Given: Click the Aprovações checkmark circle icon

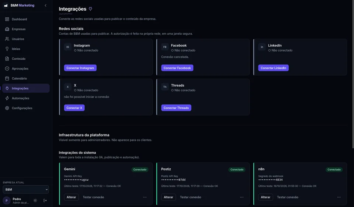Looking at the screenshot, I should 7,69.
